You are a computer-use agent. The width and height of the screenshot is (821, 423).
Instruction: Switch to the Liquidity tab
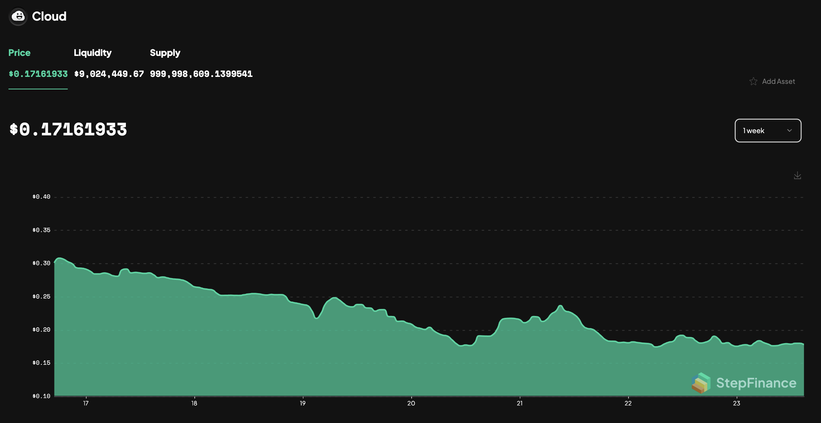click(92, 53)
